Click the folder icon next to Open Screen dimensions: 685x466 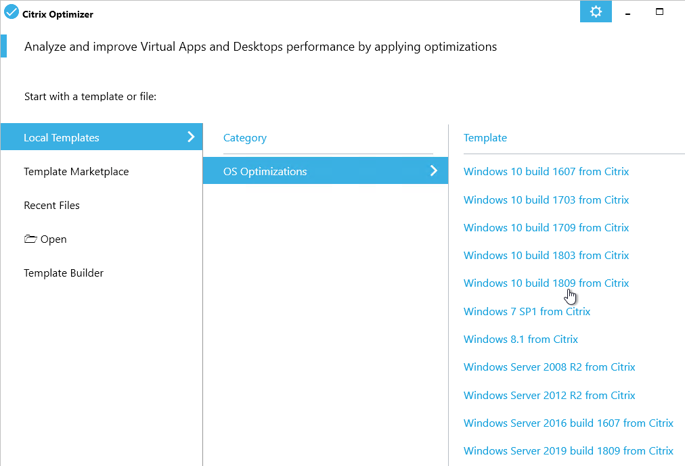(x=30, y=239)
